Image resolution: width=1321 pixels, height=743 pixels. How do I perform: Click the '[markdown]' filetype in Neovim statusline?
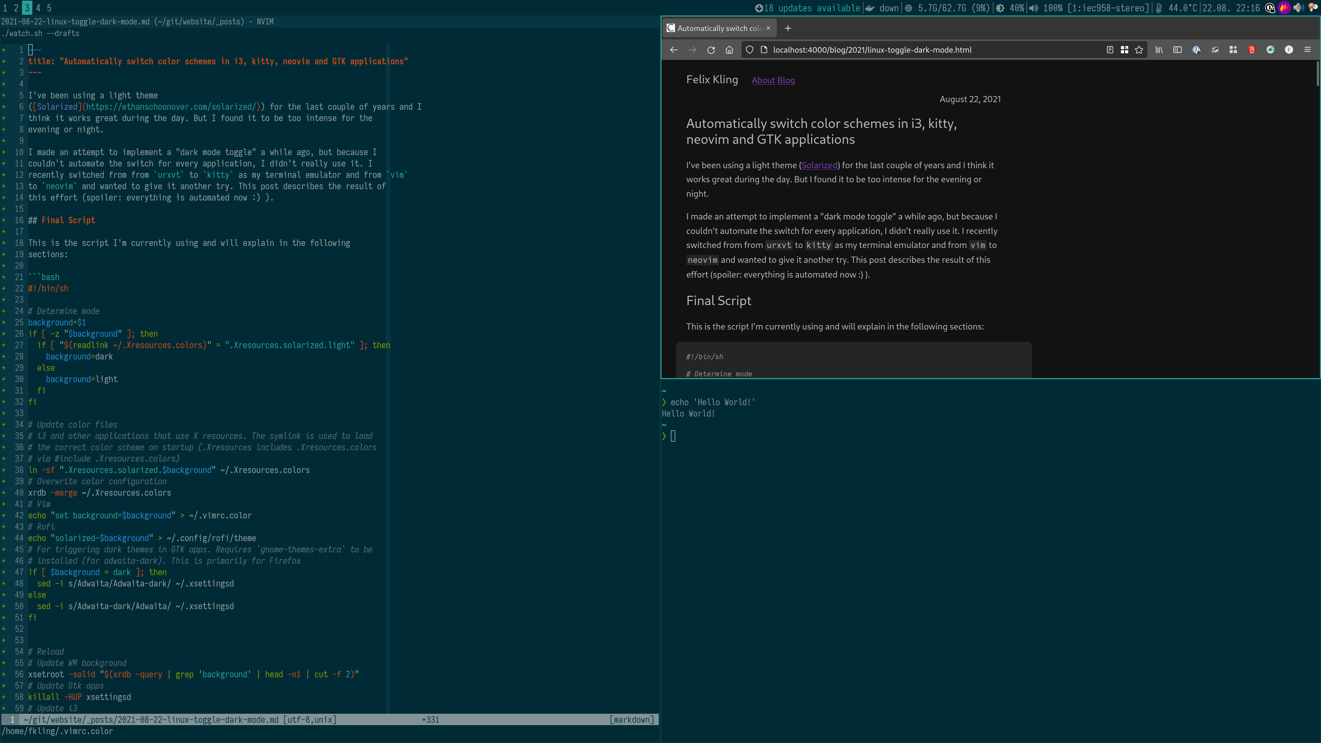pyautogui.click(x=632, y=720)
